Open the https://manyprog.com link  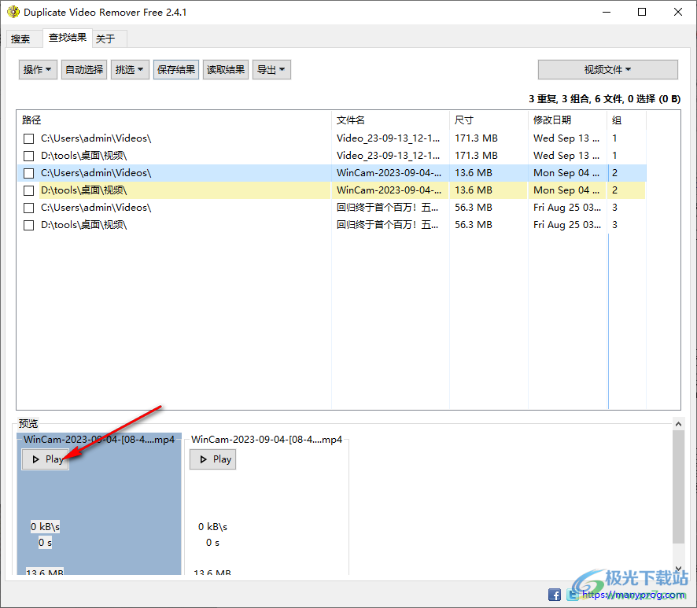pyautogui.click(x=633, y=595)
